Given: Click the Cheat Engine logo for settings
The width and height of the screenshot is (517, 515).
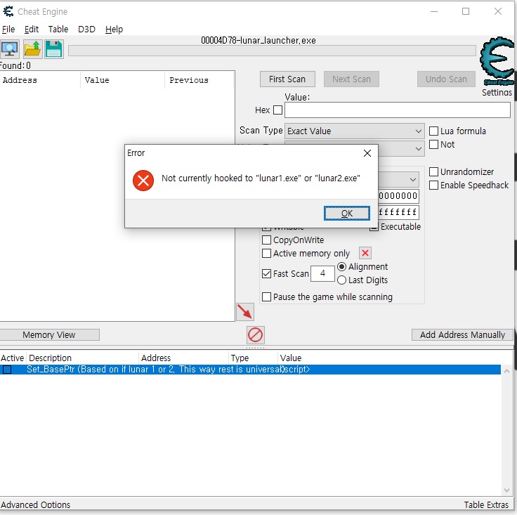Looking at the screenshot, I should [497, 60].
